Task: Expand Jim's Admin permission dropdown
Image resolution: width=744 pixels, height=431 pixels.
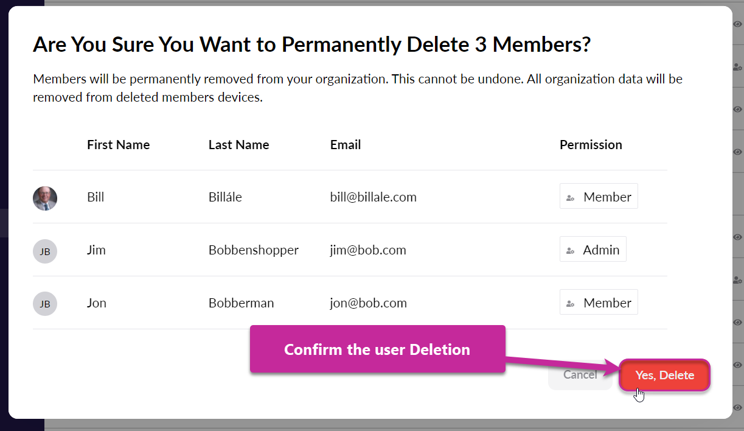Action: (x=593, y=249)
